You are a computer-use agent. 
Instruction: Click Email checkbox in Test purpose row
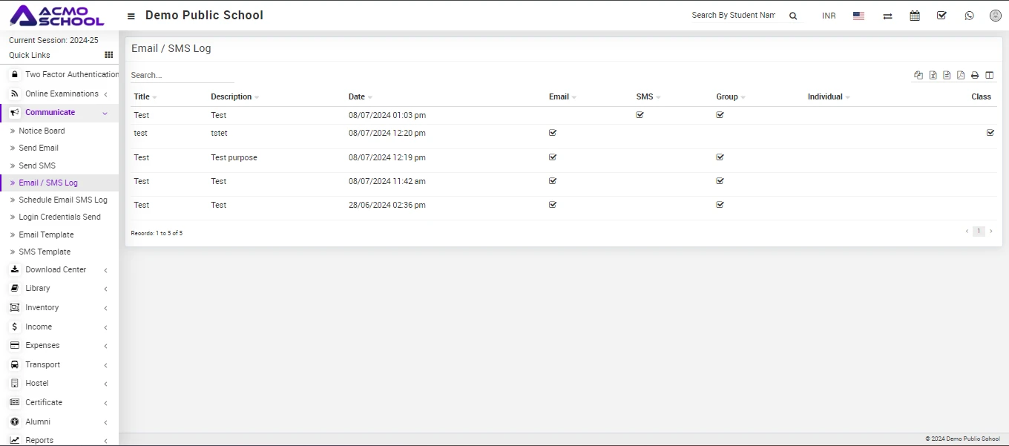pos(552,157)
